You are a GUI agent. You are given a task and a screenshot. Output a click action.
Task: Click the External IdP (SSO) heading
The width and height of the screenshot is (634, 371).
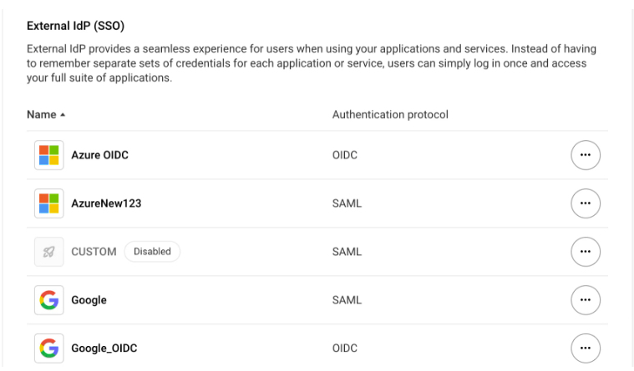pos(76,26)
